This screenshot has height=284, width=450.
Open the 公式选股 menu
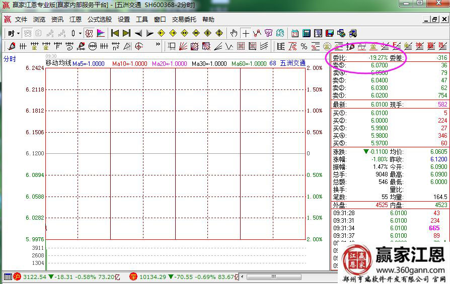click(x=100, y=20)
